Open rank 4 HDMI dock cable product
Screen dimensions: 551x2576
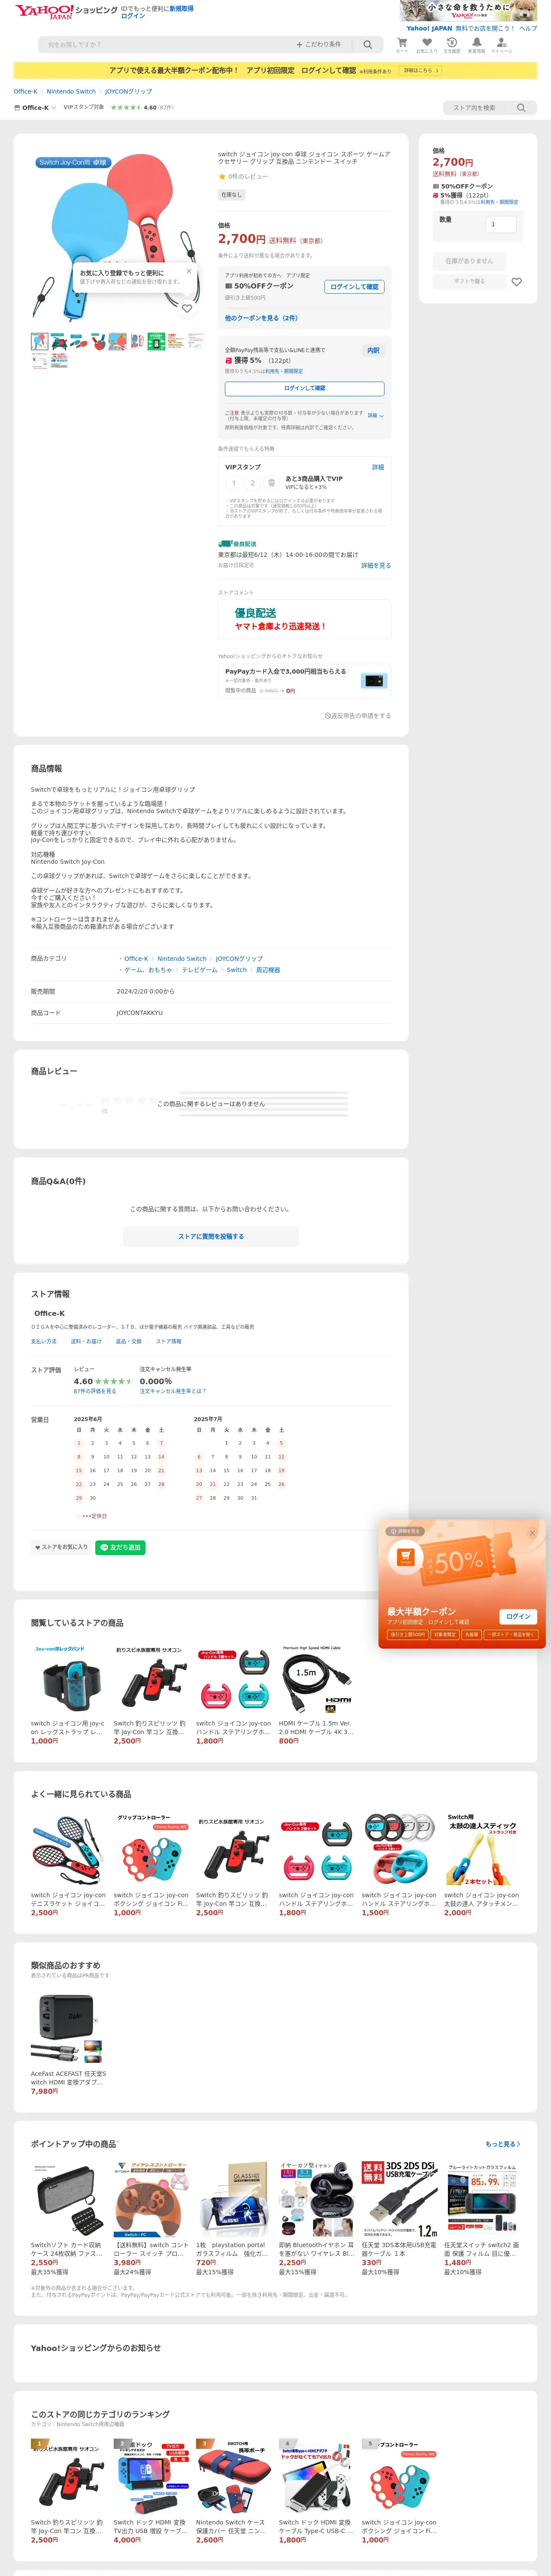316,2490
